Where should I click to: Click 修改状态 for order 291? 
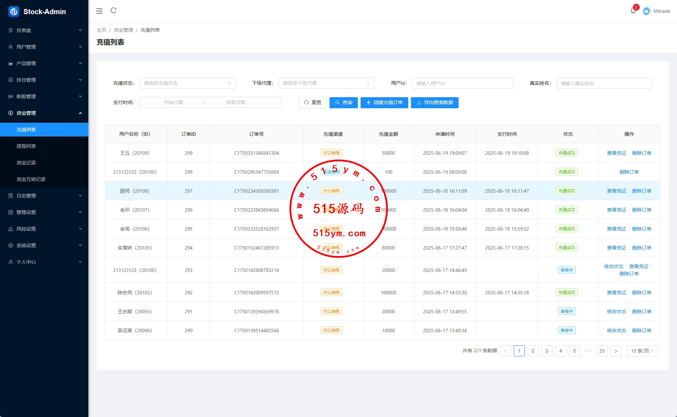(x=616, y=312)
